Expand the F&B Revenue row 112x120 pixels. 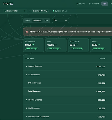pyautogui.click(x=26, y=75)
